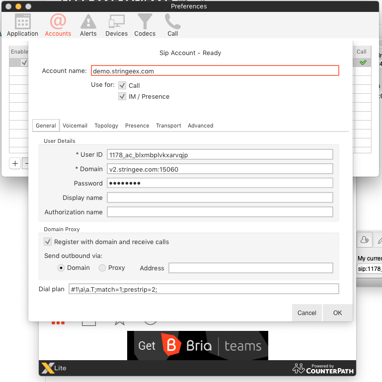The image size is (382, 382).
Task: Toggle IM / Presence checkbox
Action: coord(122,96)
